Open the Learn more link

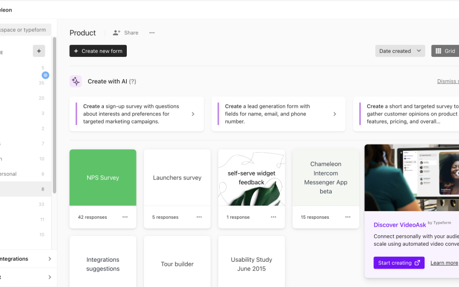pyautogui.click(x=444, y=263)
